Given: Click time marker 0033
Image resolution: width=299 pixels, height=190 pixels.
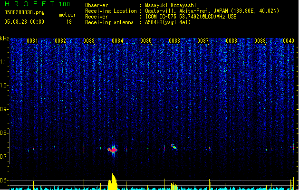Looking at the screenshot, I should pyautogui.click(x=89, y=41).
